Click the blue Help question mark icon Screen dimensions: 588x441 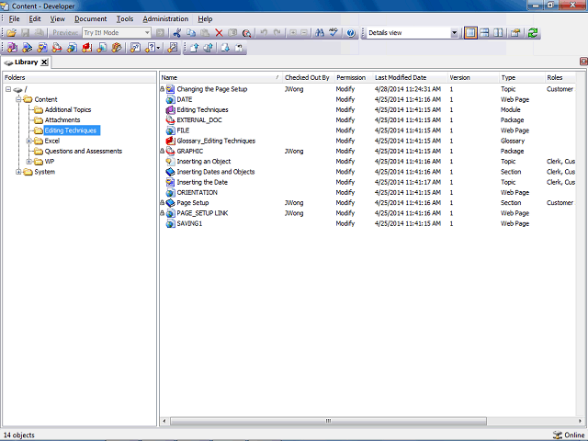tap(351, 33)
